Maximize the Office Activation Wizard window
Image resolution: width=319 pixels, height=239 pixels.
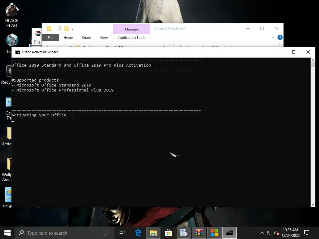coord(294,52)
